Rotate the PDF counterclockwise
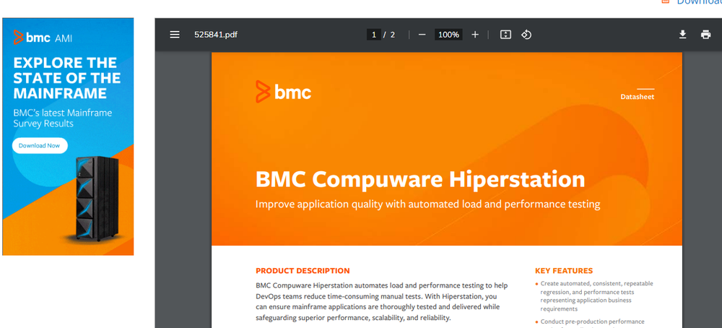Image resolution: width=722 pixels, height=328 pixels. [x=526, y=35]
